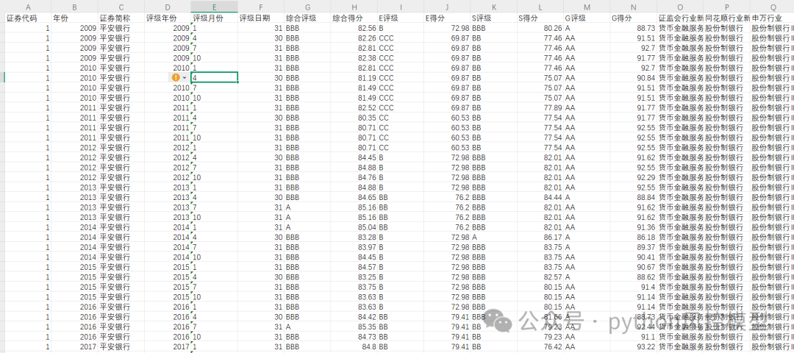Image resolution: width=794 pixels, height=353 pixels.
Task: Select the S得分 cell showing 80.26
Action: [x=540, y=28]
